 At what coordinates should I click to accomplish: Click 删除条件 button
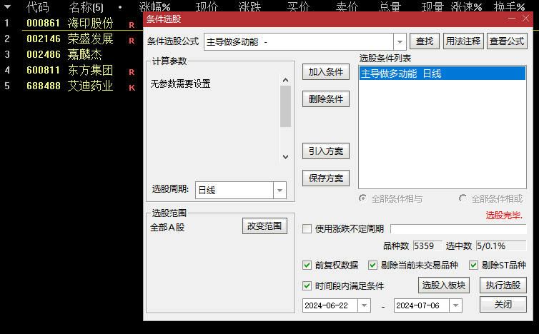(326, 99)
